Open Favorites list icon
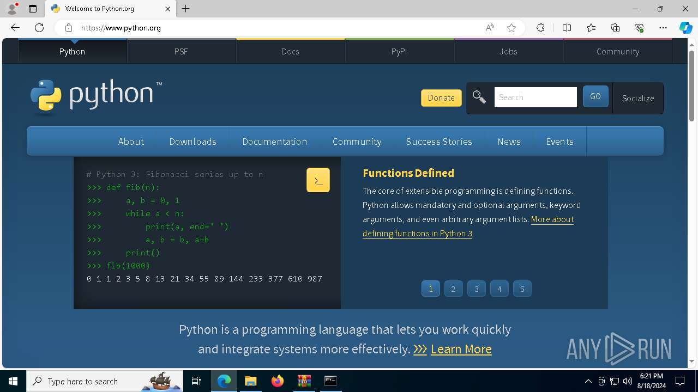Image resolution: width=698 pixels, height=392 pixels. coord(591,28)
